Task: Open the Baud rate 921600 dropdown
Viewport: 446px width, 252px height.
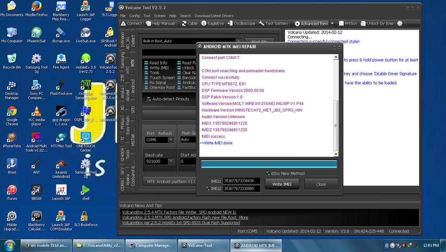Action: click(x=171, y=161)
